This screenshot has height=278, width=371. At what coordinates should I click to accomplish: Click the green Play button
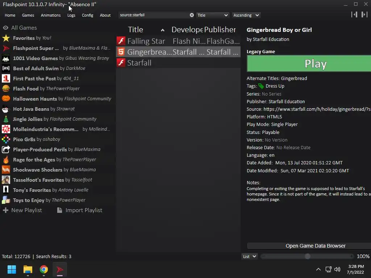[309, 63]
